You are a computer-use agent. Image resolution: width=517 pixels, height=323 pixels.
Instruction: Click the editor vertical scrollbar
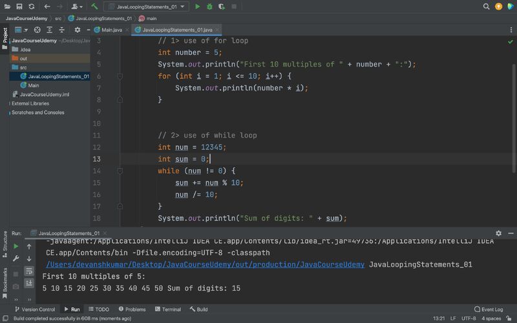click(x=514, y=118)
